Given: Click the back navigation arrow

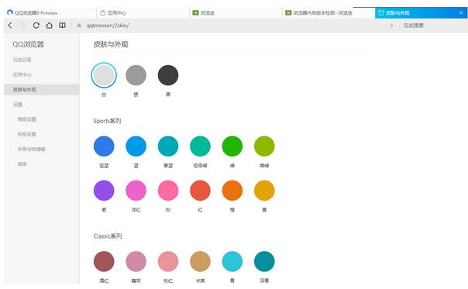Looking at the screenshot, I should click(10, 26).
